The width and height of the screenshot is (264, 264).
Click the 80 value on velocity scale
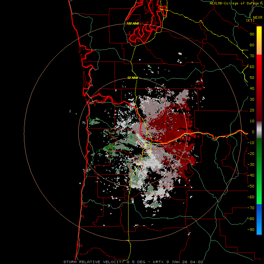pos(252,45)
